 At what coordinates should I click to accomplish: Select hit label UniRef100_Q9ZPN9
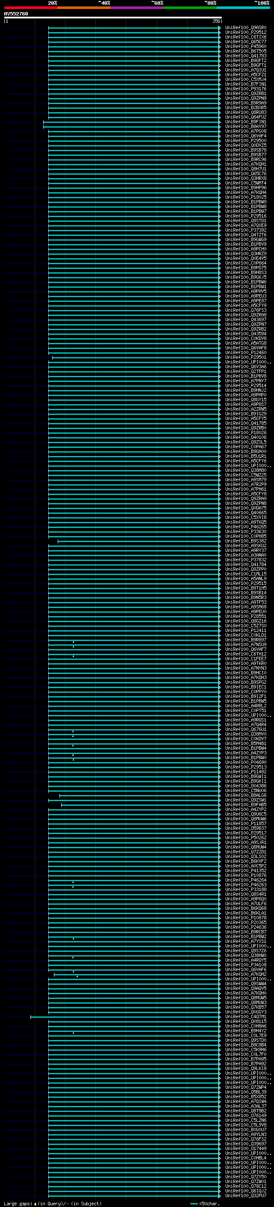(x=246, y=98)
